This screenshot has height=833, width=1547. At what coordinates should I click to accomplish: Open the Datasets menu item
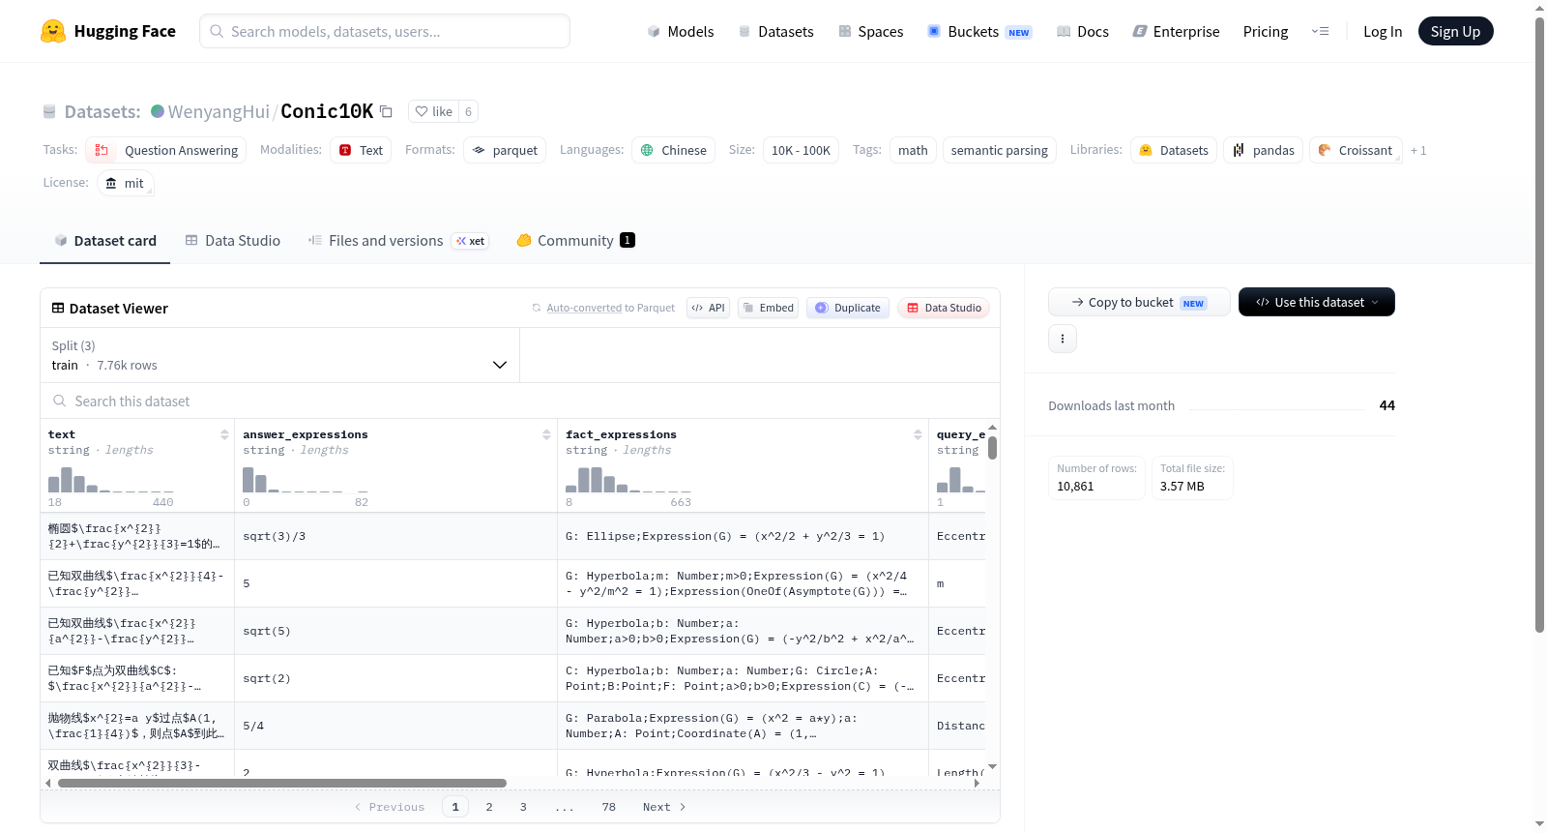[x=775, y=31]
